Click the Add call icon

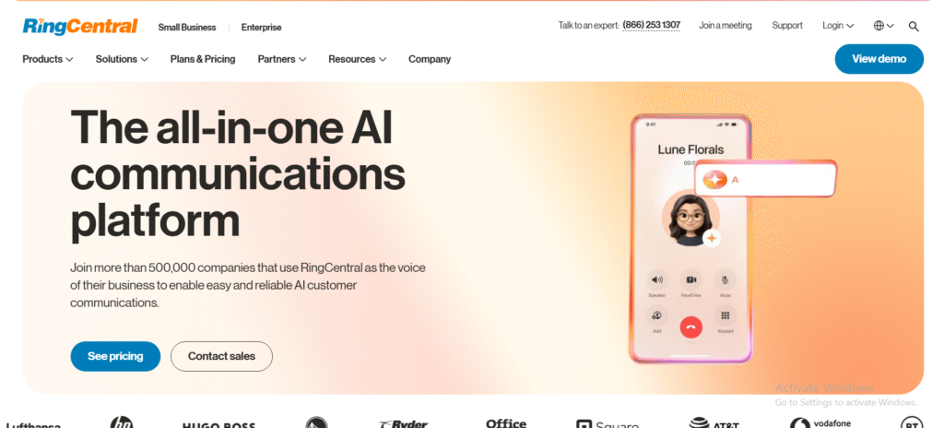pyautogui.click(x=656, y=315)
